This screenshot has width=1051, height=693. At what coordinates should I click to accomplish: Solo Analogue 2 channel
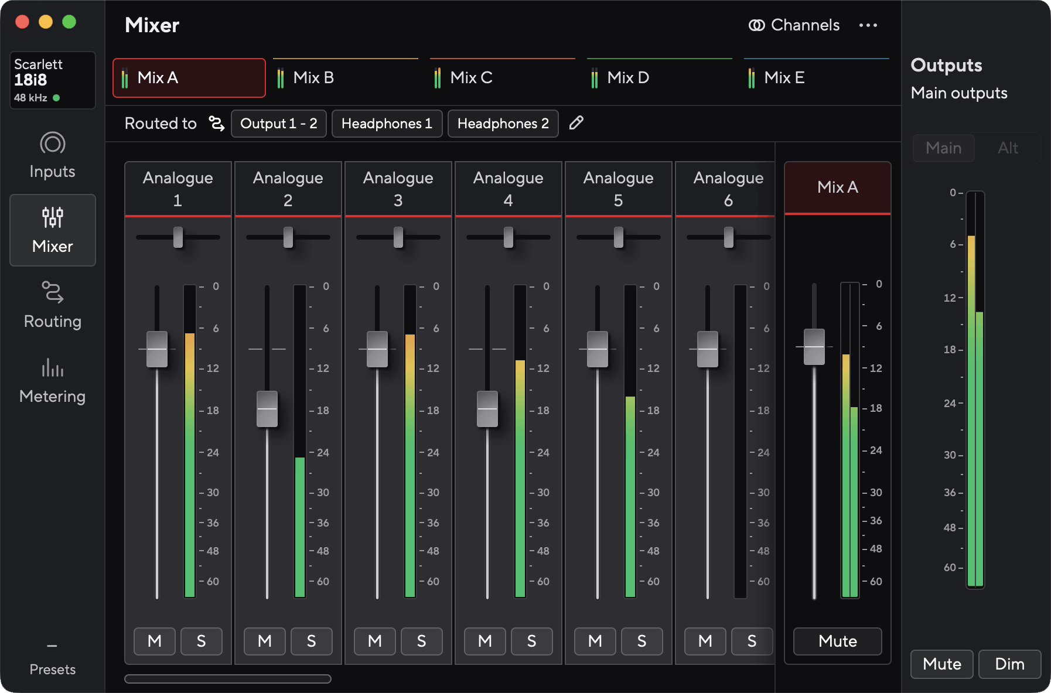312,641
